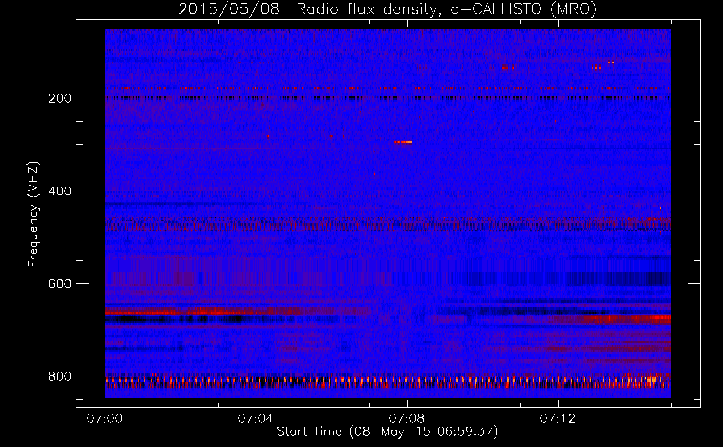
Task: Click the 07:04 time tick label
Action: (256, 419)
